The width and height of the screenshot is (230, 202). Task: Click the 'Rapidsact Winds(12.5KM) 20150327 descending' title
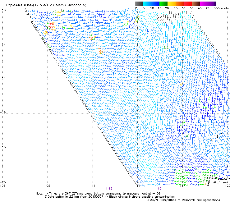tap(46, 5)
